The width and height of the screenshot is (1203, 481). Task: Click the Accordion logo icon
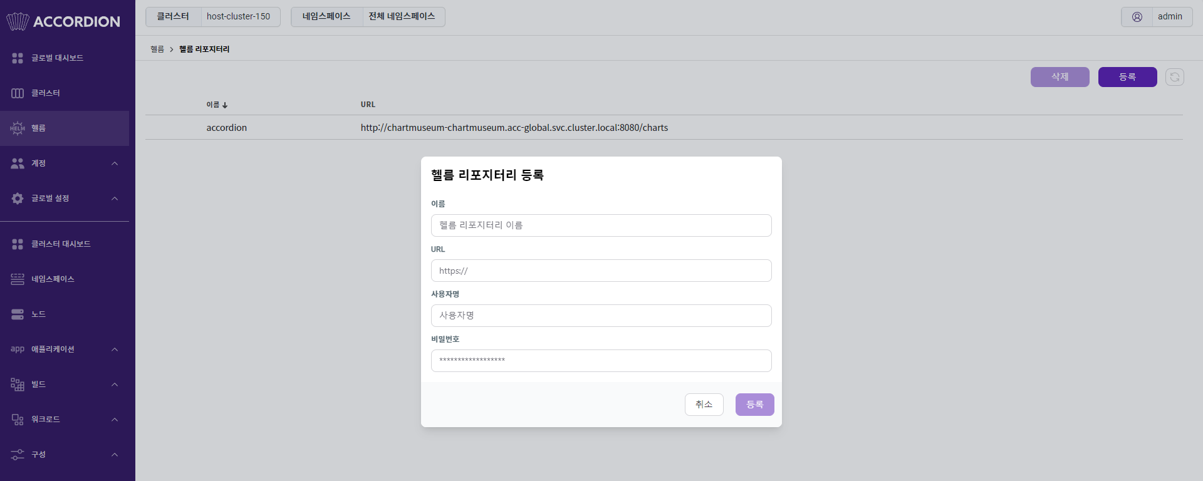(18, 21)
